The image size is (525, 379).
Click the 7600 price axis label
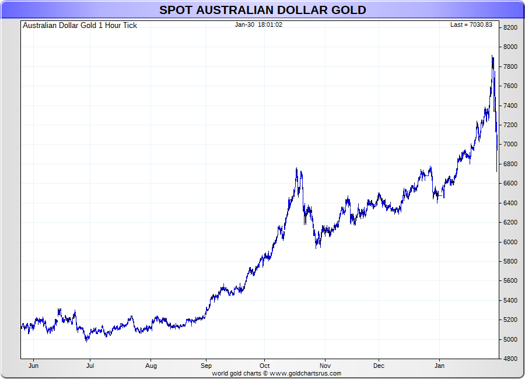(x=510, y=86)
